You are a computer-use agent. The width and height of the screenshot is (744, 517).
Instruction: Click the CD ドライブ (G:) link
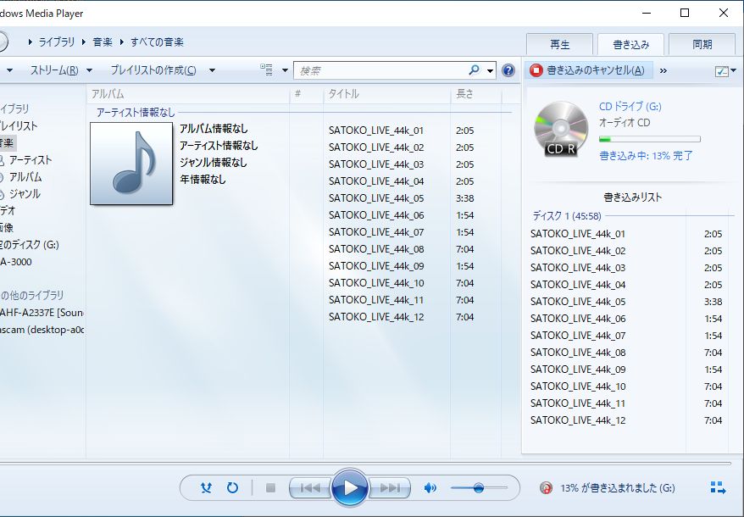click(x=630, y=106)
